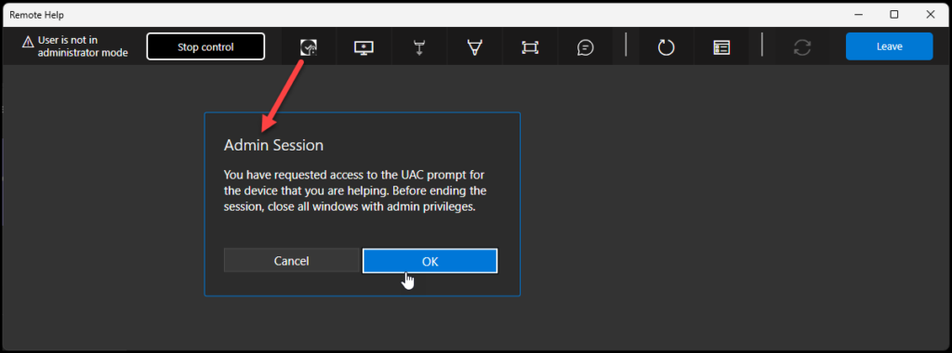Screen dimensions: 952x353
Task: Click the restart device circular arrow icon
Action: [666, 47]
